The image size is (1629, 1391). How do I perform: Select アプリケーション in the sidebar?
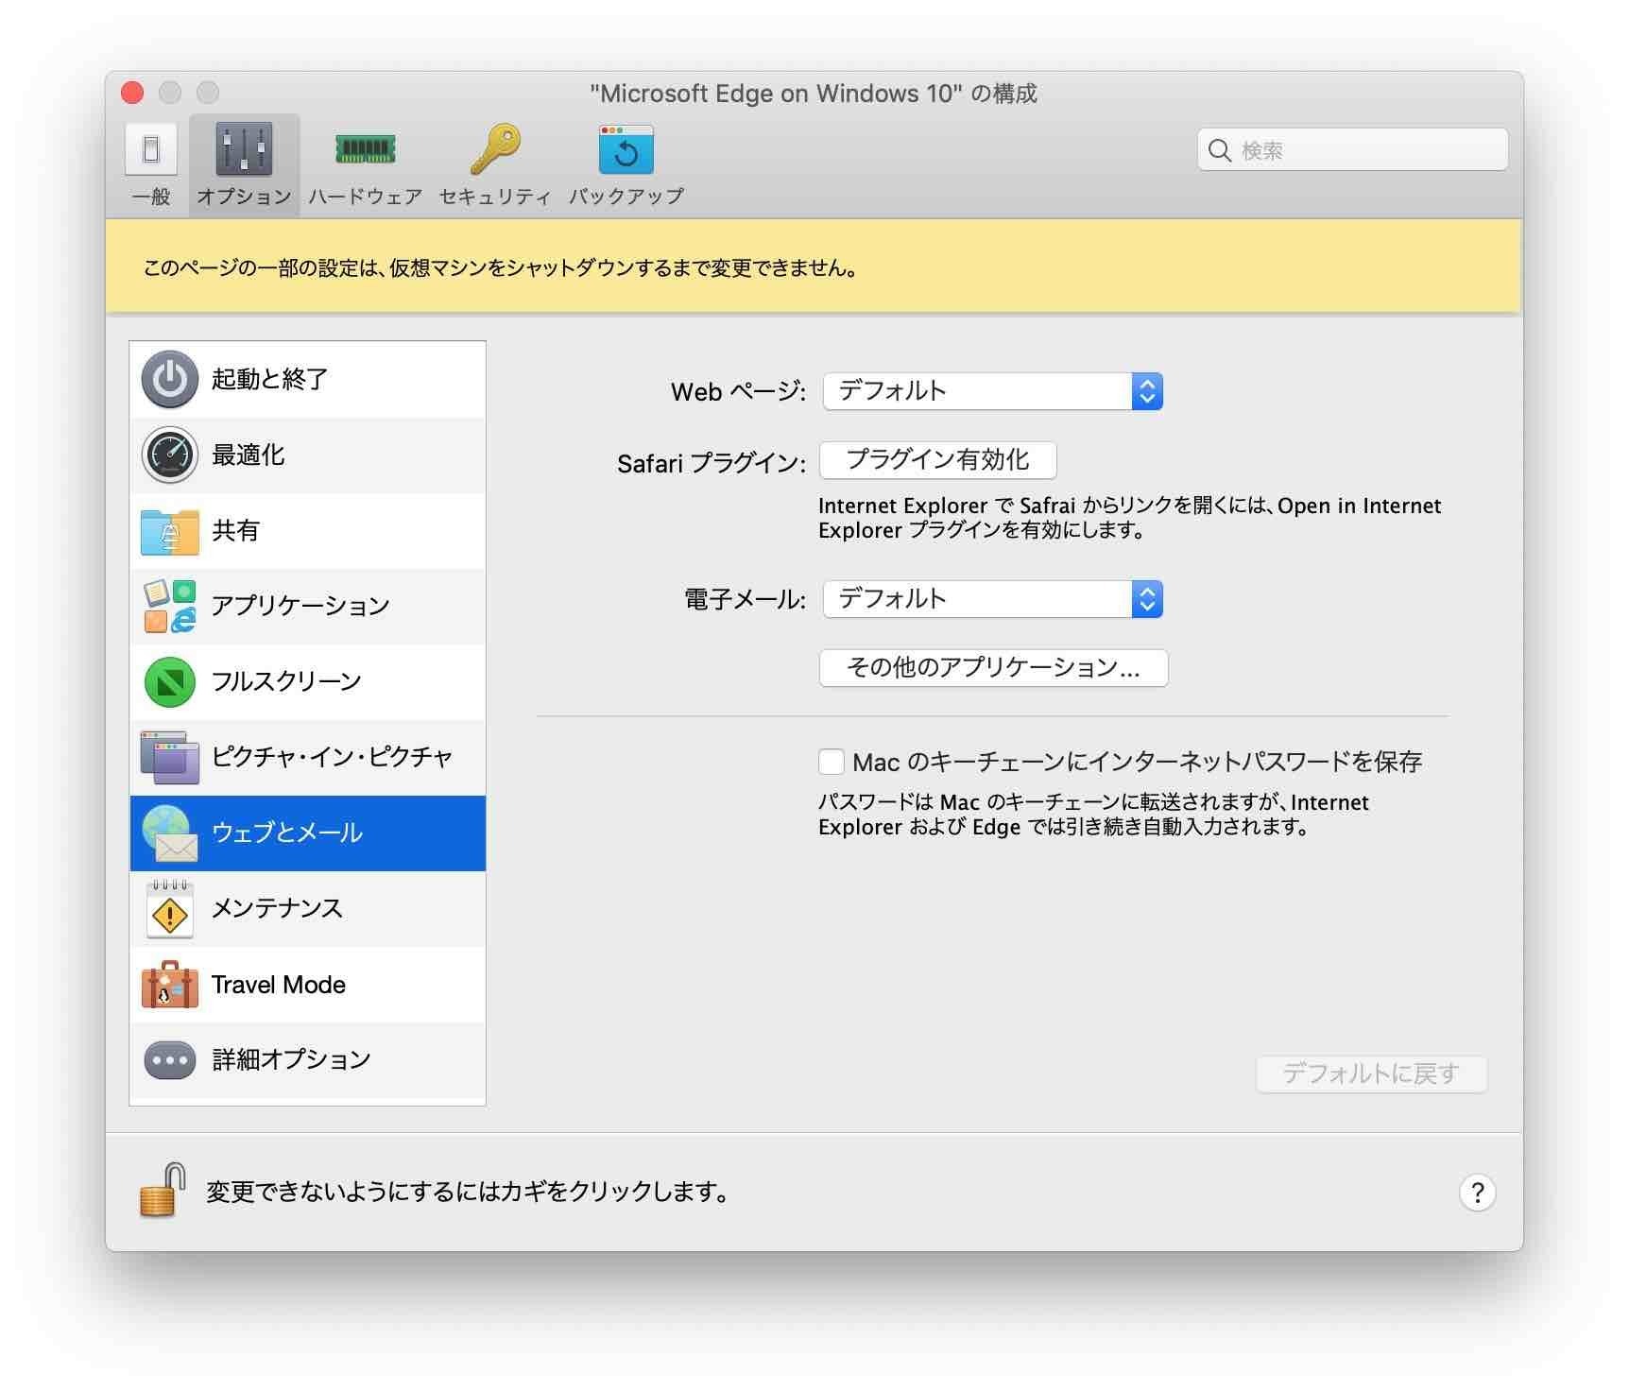point(308,606)
